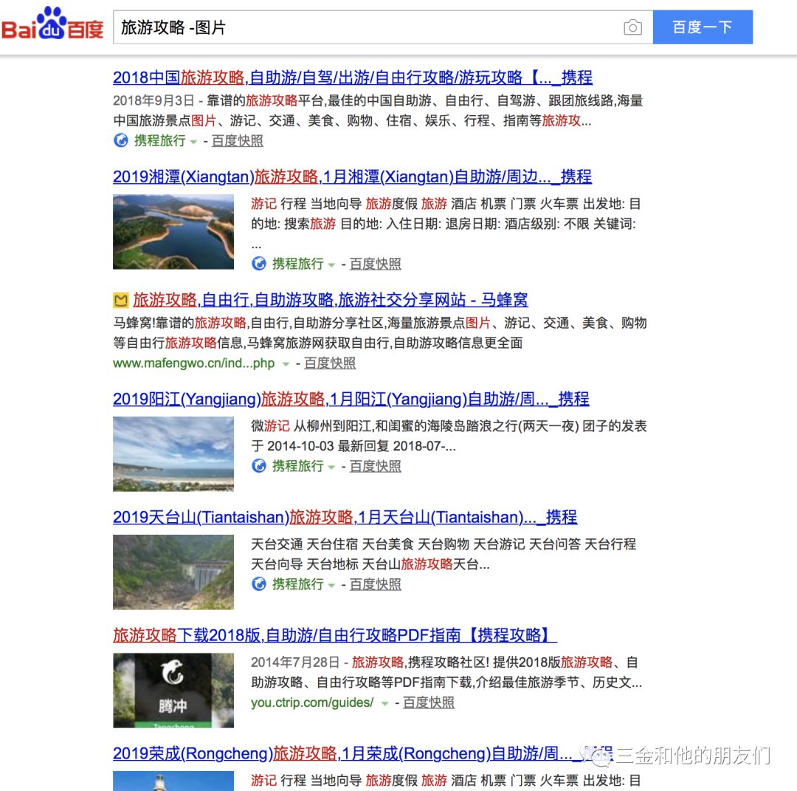Expand arrow next to mafengwo URL
This screenshot has width=797, height=791.
coord(286,364)
